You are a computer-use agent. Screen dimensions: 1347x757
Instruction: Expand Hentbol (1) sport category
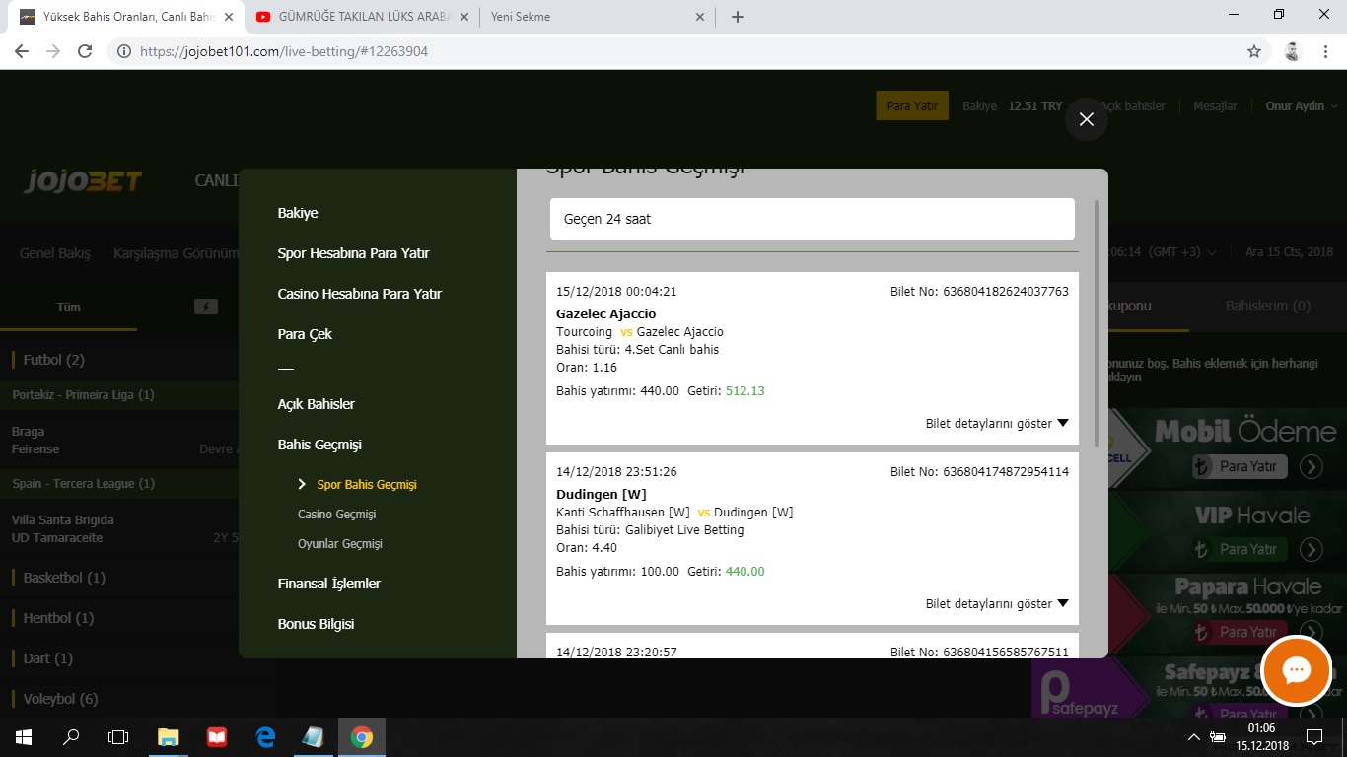(58, 618)
